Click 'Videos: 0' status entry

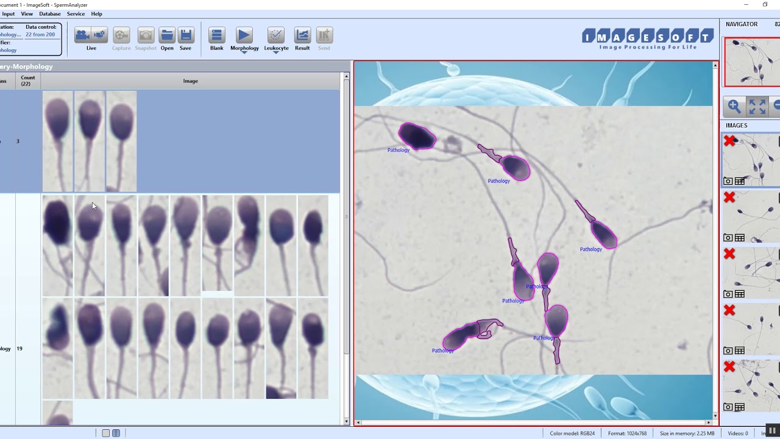(x=737, y=434)
